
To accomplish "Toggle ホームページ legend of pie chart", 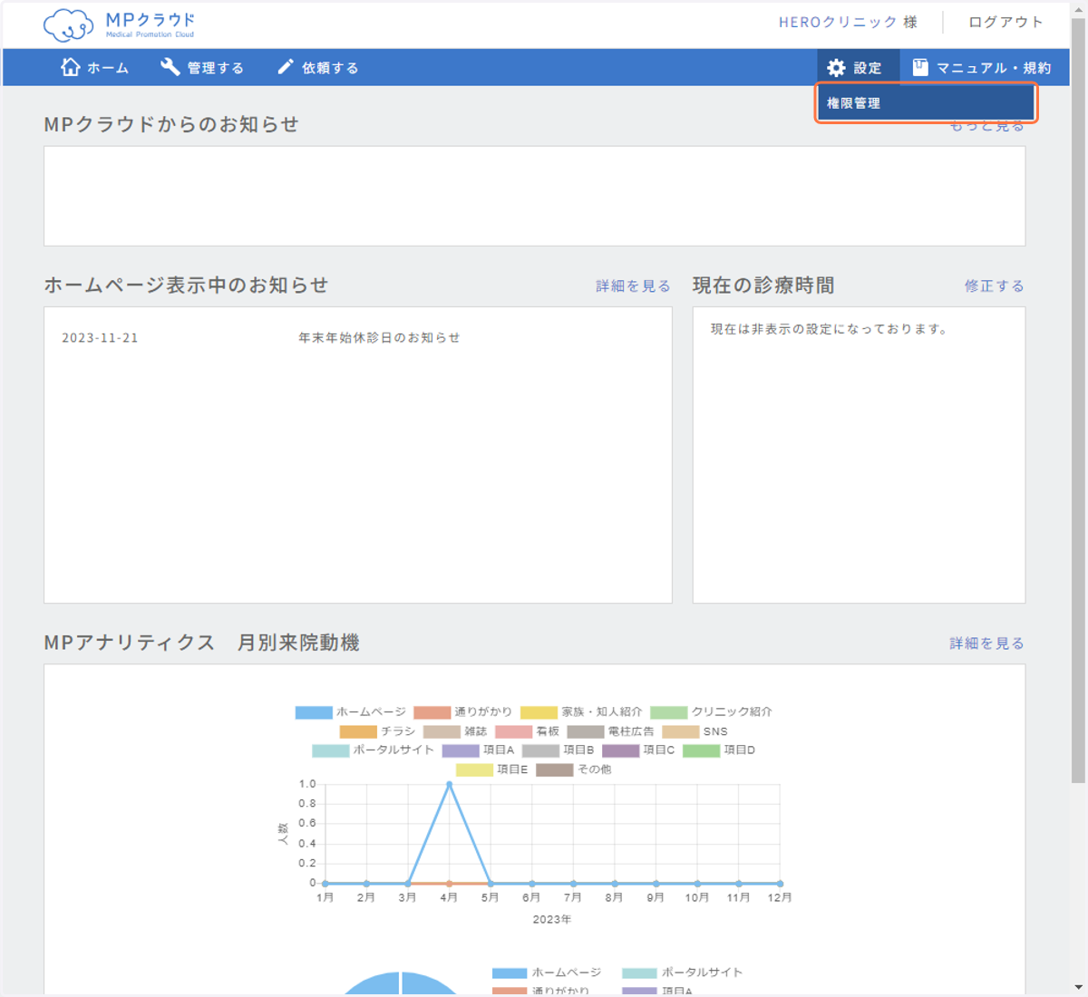I will 547,973.
